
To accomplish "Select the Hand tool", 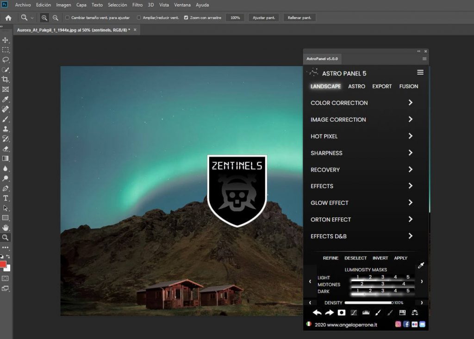I will point(6,228).
